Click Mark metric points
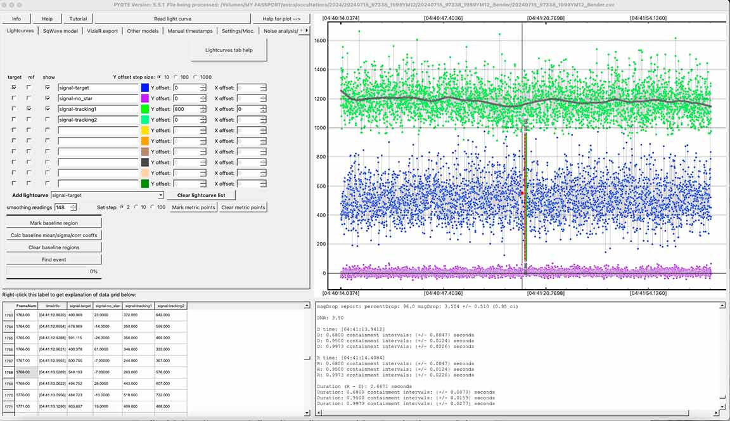730x421 pixels. coord(194,207)
